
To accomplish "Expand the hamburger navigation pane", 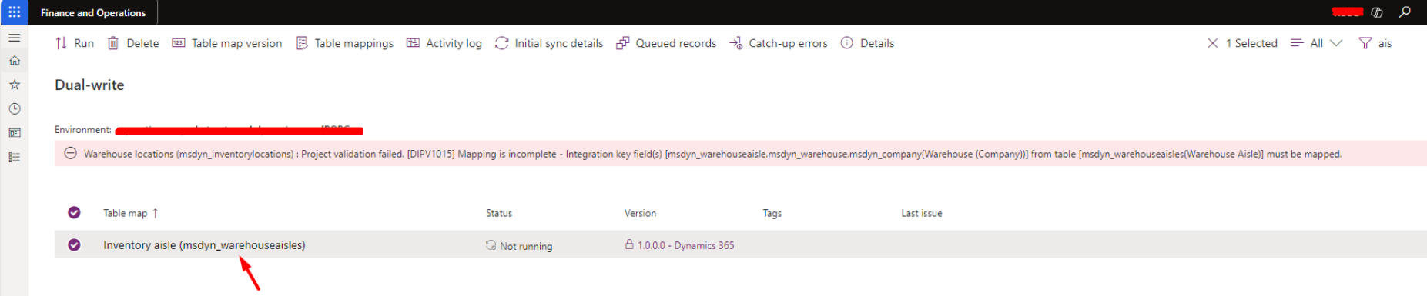I will pos(14,37).
